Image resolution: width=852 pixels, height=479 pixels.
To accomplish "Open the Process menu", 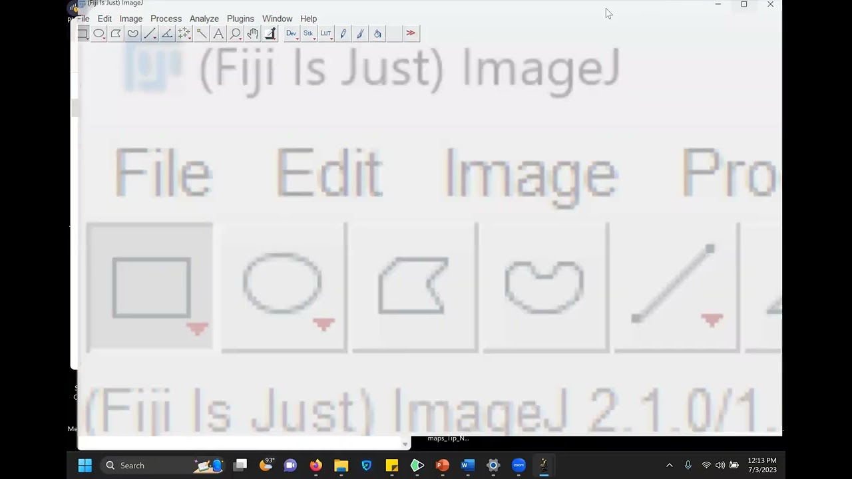I will (166, 19).
